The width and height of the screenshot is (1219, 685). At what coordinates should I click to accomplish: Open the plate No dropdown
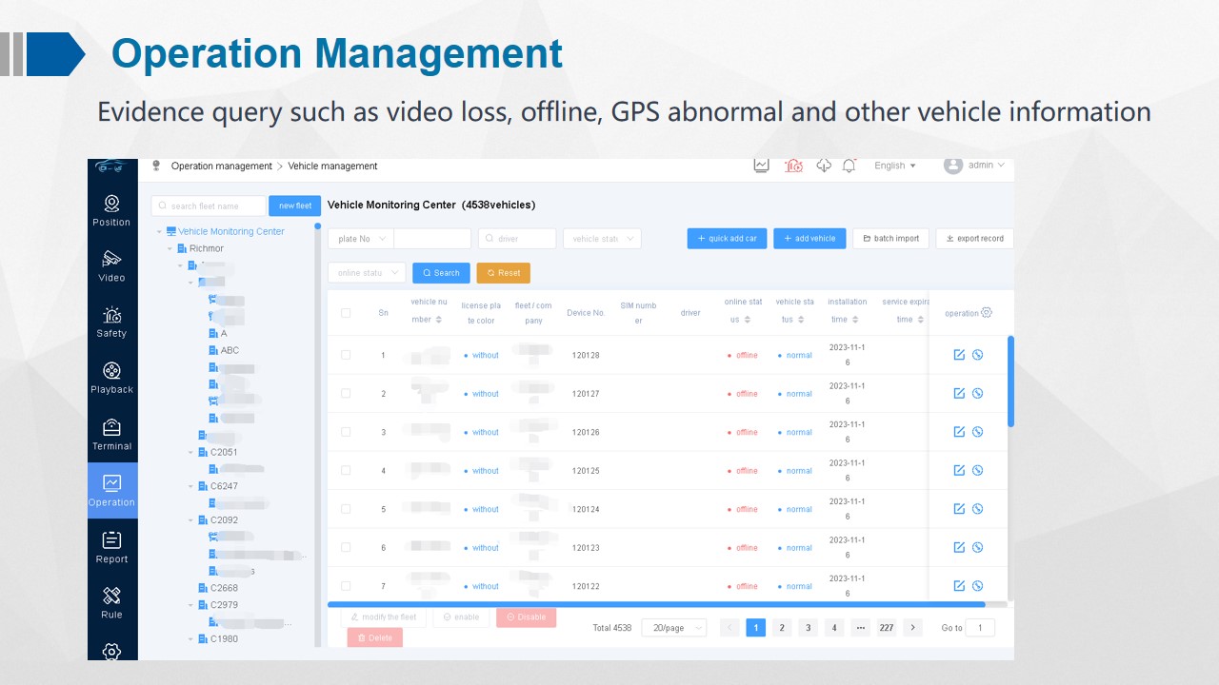point(361,239)
